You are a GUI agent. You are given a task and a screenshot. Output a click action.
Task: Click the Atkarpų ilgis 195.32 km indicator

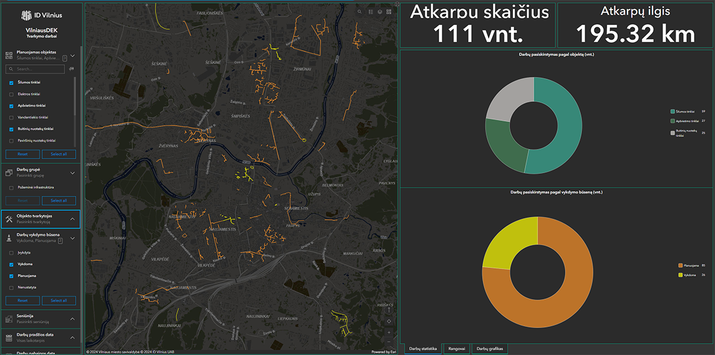click(635, 25)
